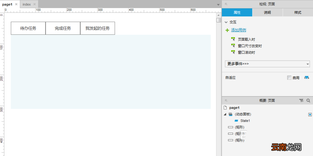Screen dimensions: 313x156
Task: Collapse the 动态面板 tree node
Action: pyautogui.click(x=225, y=114)
